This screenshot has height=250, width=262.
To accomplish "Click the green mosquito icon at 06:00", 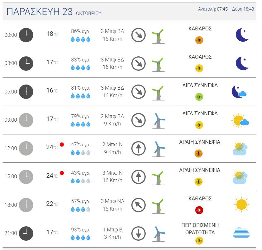I will click(199, 97).
